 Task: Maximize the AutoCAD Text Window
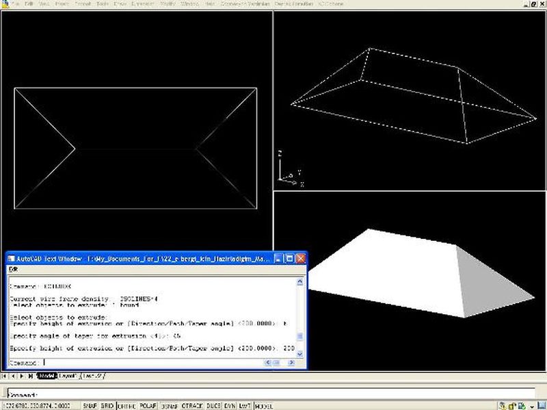point(290,259)
